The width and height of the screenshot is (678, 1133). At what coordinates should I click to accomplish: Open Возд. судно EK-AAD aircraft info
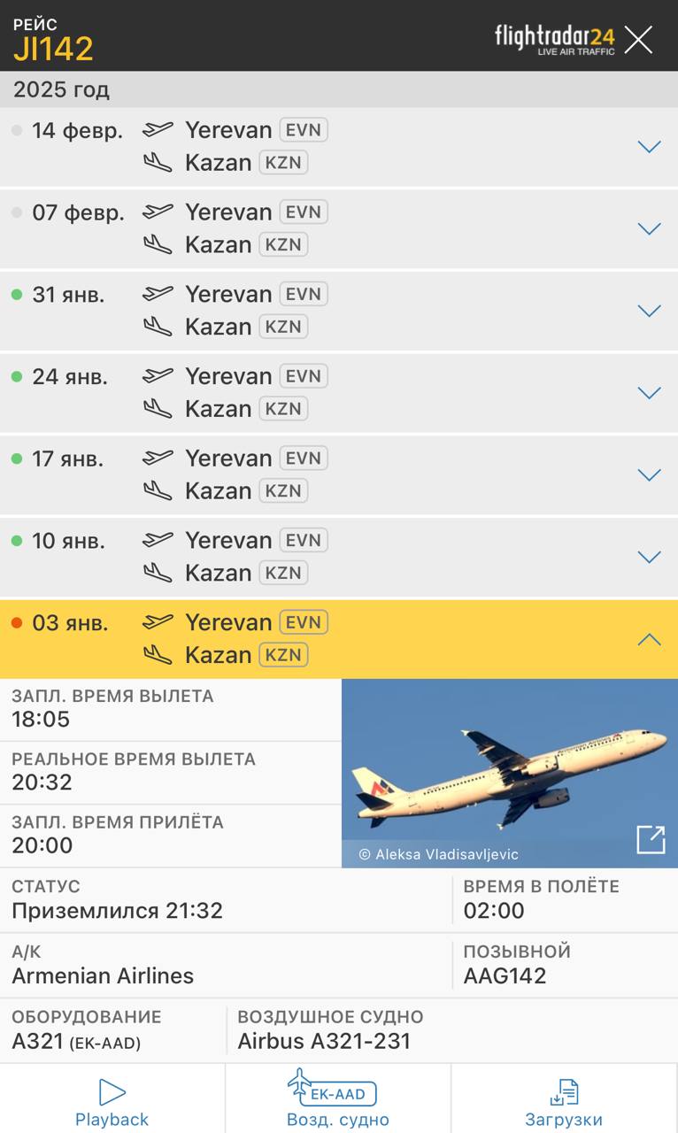coord(337,1103)
